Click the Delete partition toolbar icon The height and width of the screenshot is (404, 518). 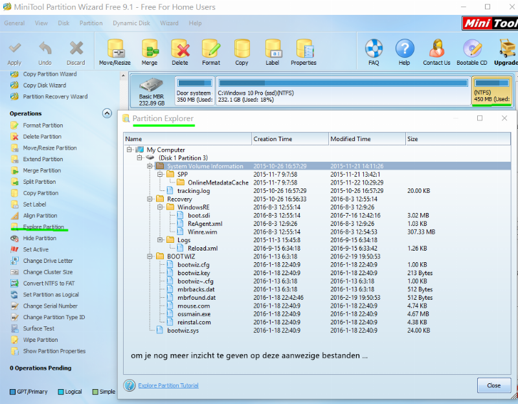pos(180,49)
